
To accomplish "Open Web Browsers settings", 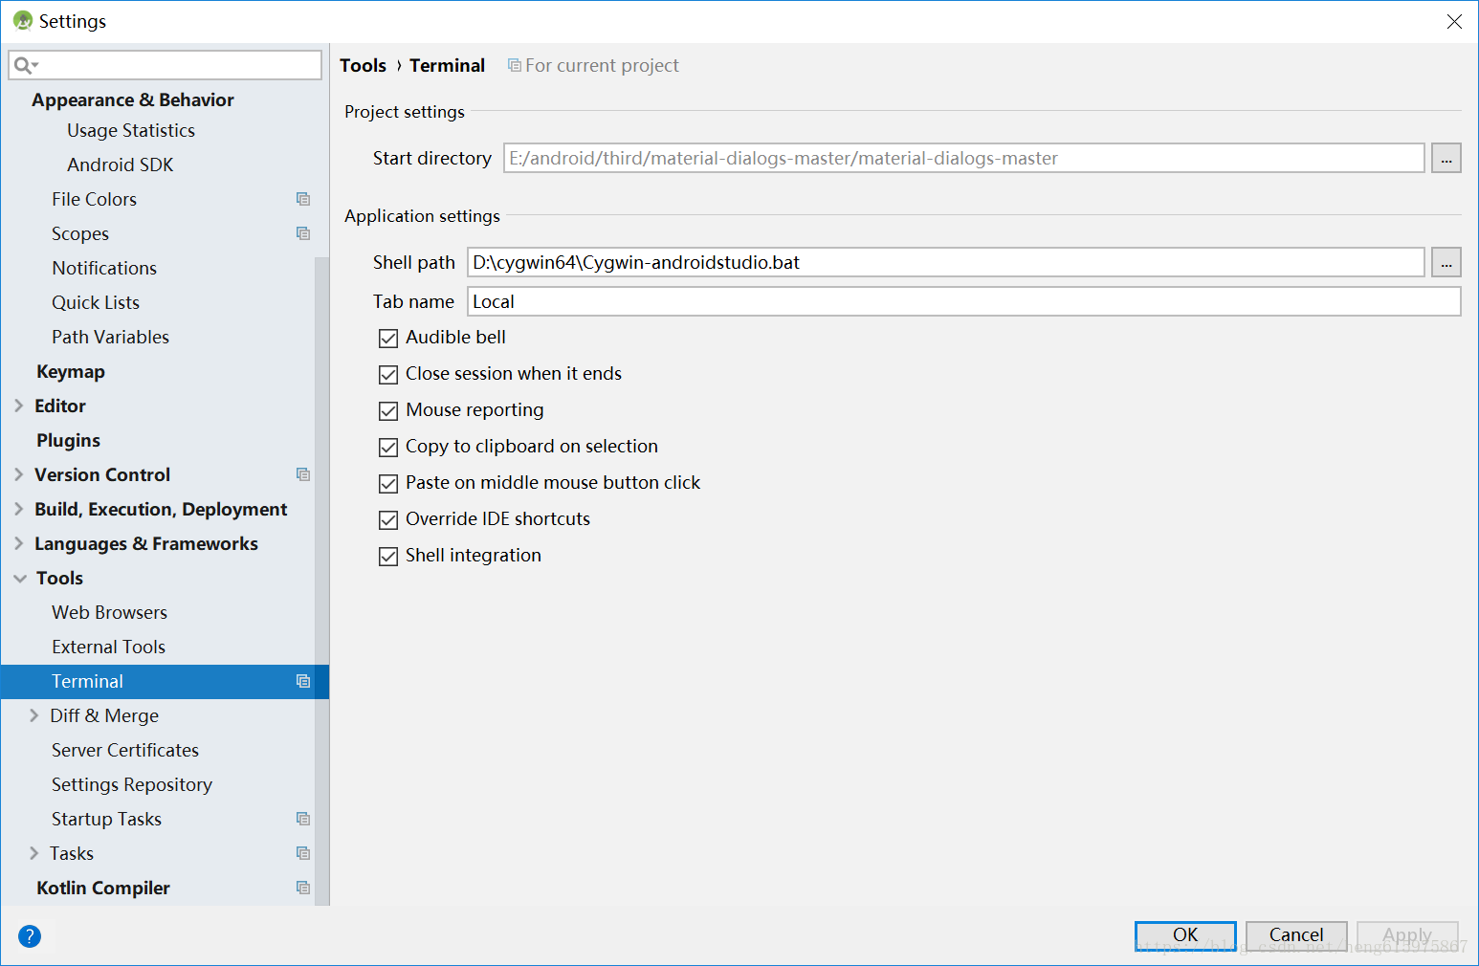I will tap(109, 612).
